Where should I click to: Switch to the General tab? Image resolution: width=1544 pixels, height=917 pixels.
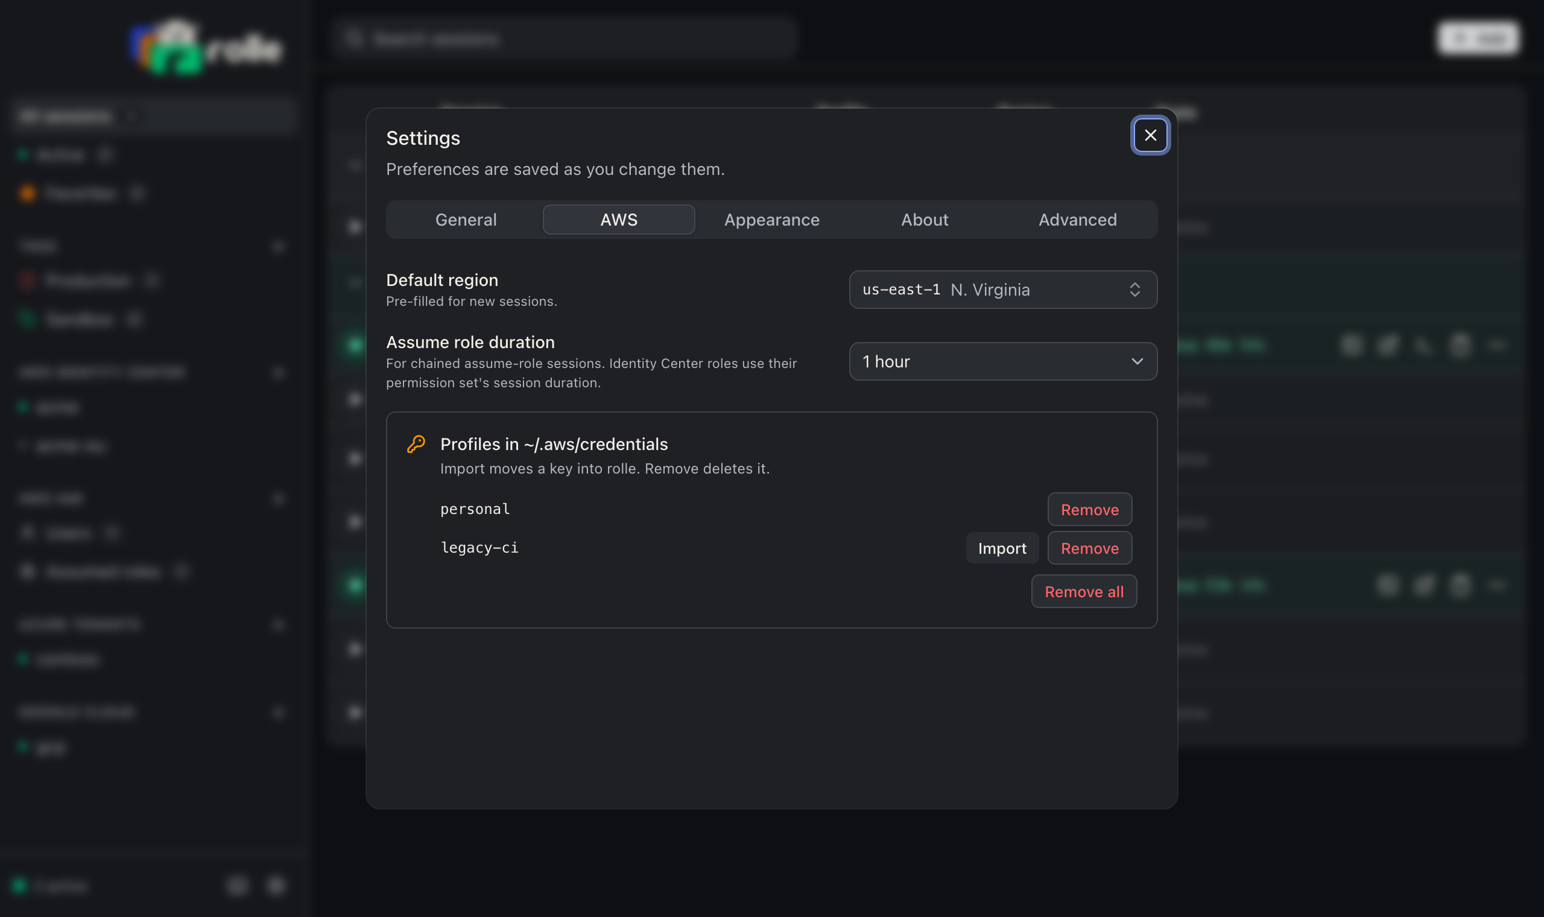coord(466,220)
